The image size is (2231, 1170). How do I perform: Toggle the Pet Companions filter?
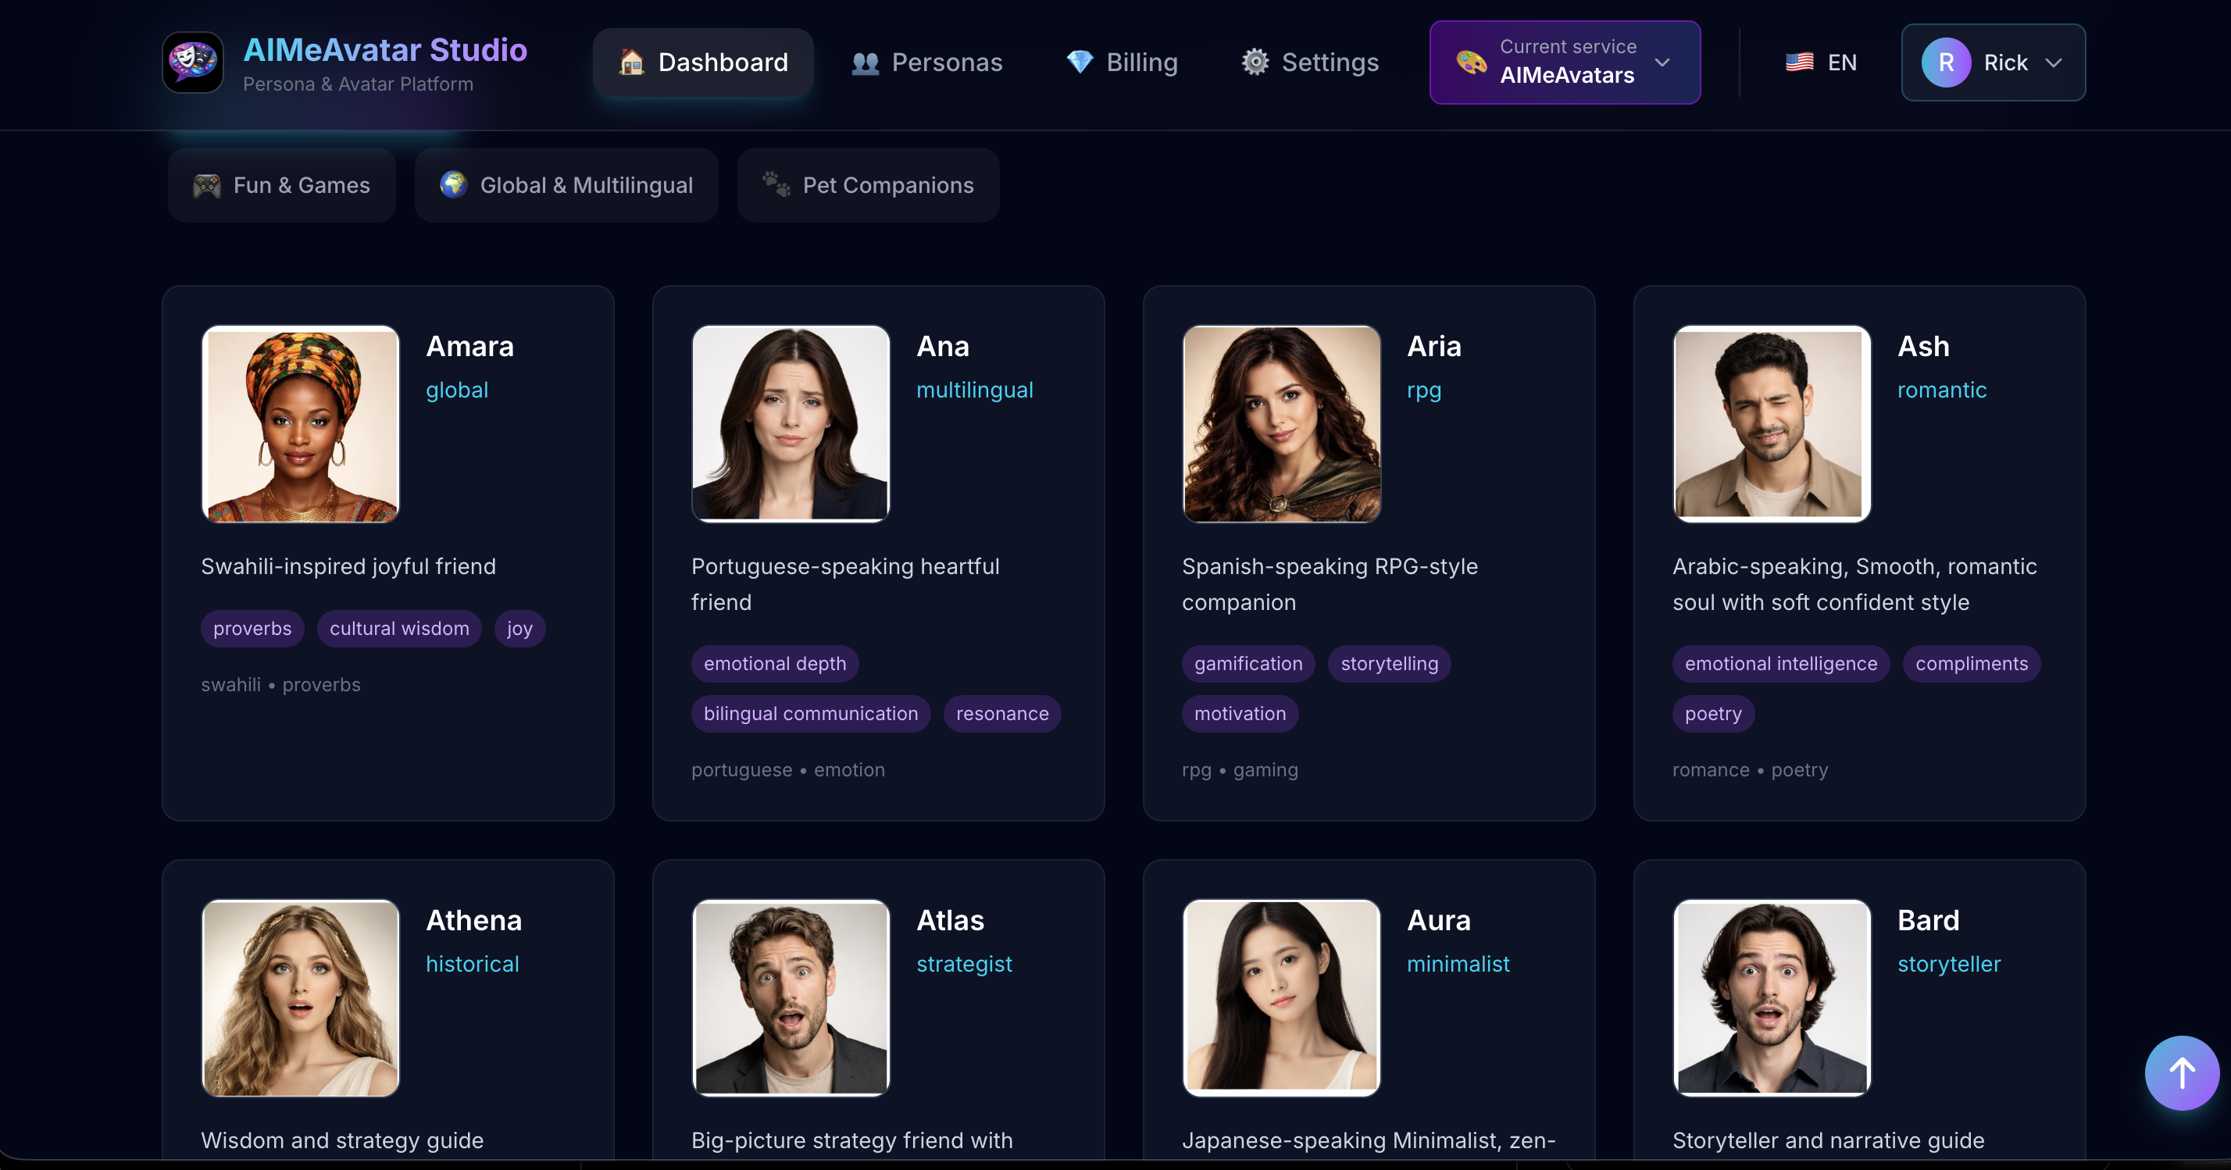pos(868,184)
